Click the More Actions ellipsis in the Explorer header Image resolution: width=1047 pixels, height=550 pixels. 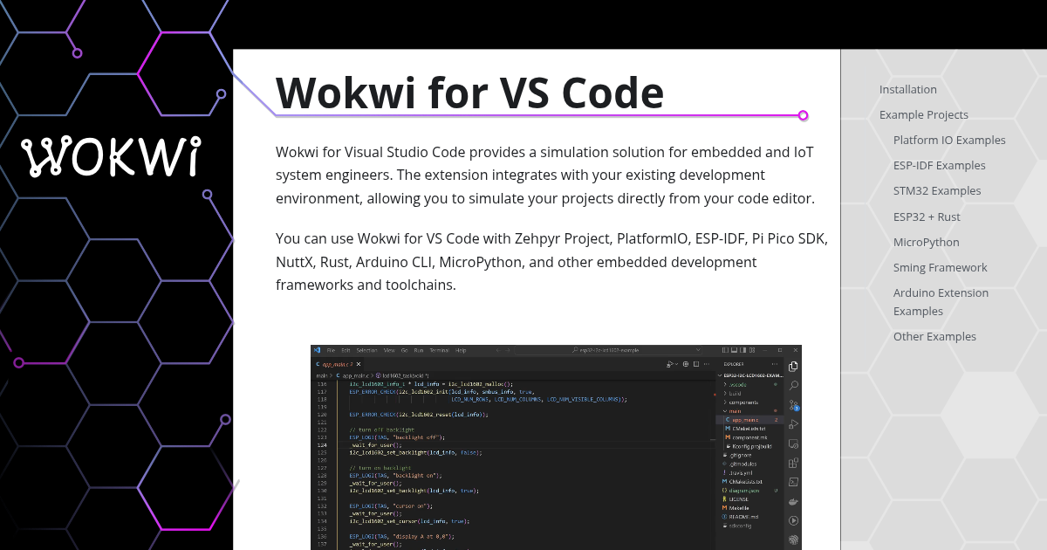[775, 364]
